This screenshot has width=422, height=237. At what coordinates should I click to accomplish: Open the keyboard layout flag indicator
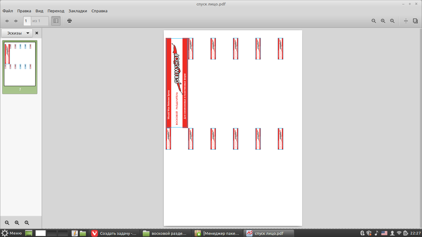(384, 233)
